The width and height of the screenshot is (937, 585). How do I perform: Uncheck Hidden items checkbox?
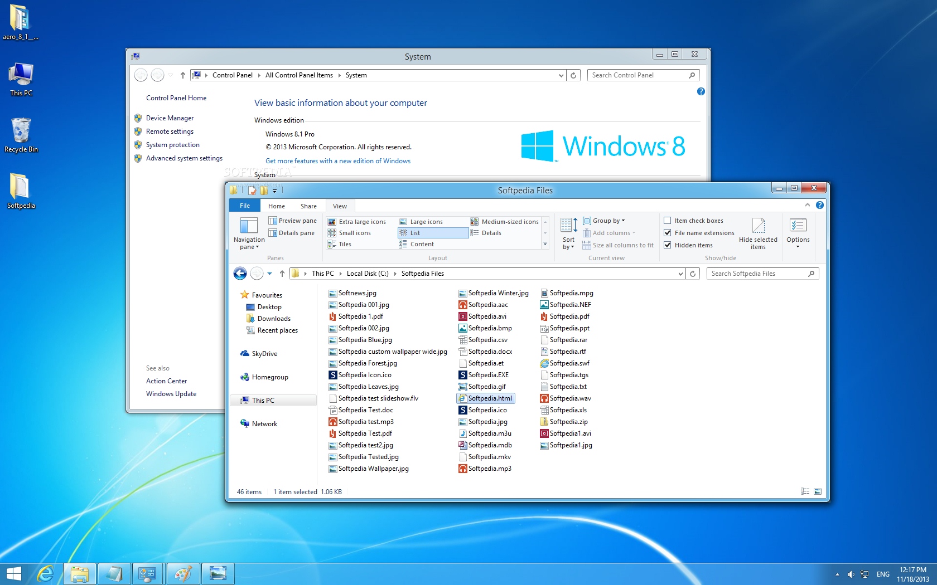tap(667, 245)
